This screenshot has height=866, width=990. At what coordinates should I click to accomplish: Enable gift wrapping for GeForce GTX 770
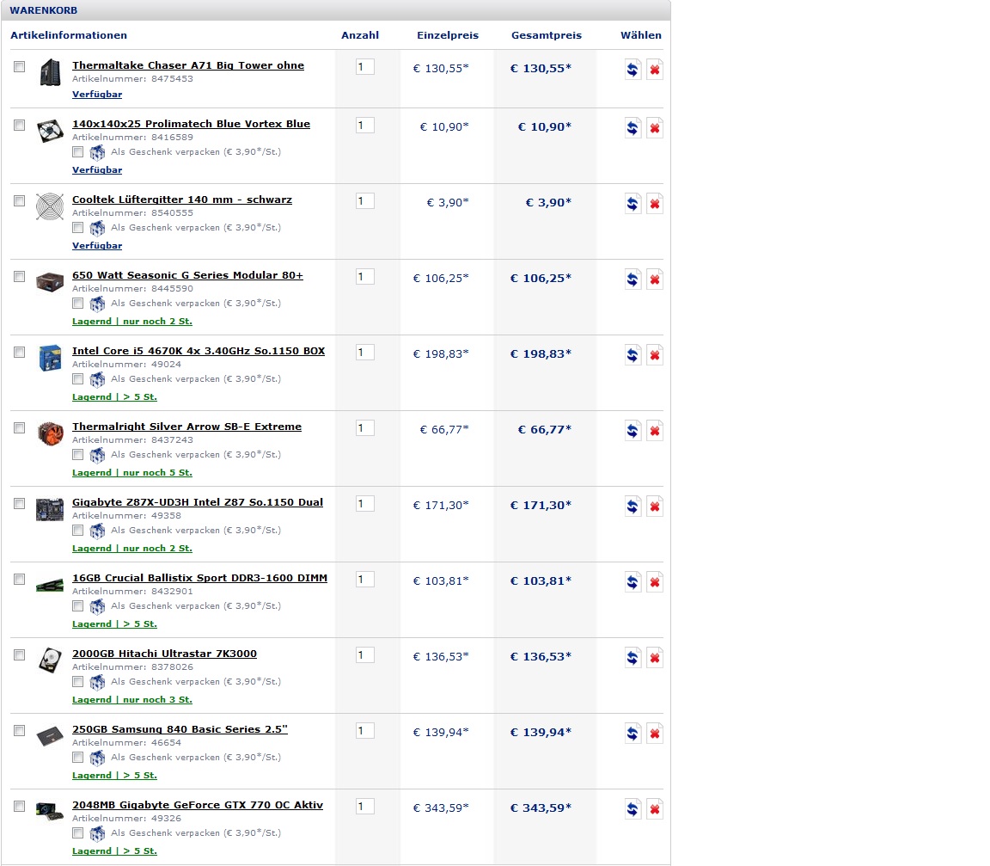click(x=77, y=832)
